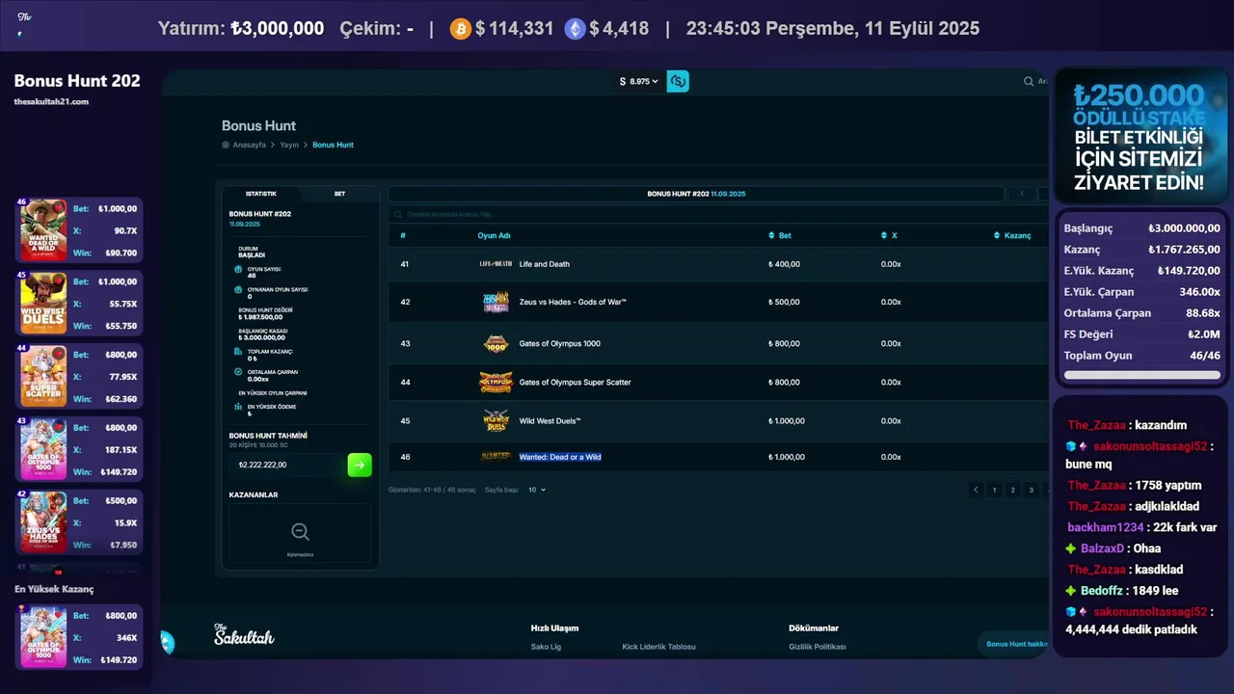
Task: Click the game search input field
Action: [x=717, y=214]
